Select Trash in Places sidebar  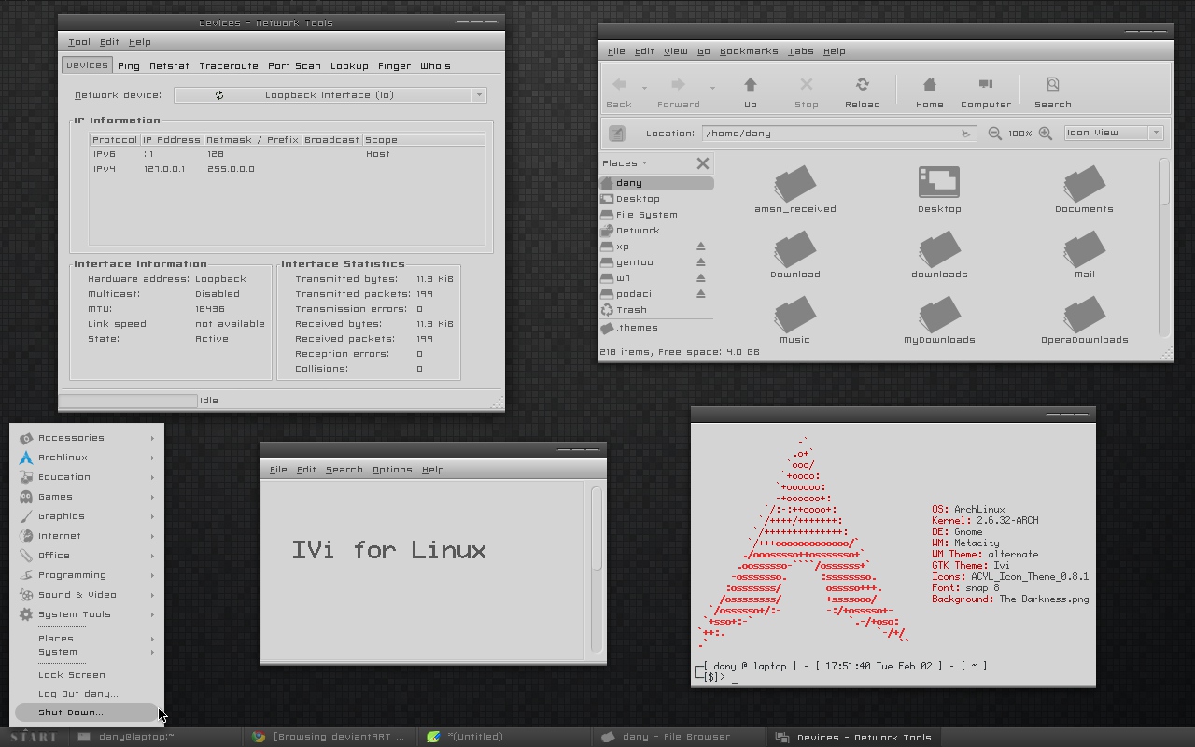656,310
